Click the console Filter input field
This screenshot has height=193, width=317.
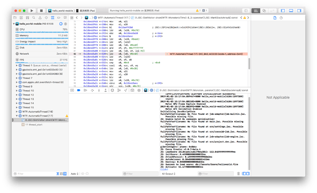(216, 174)
